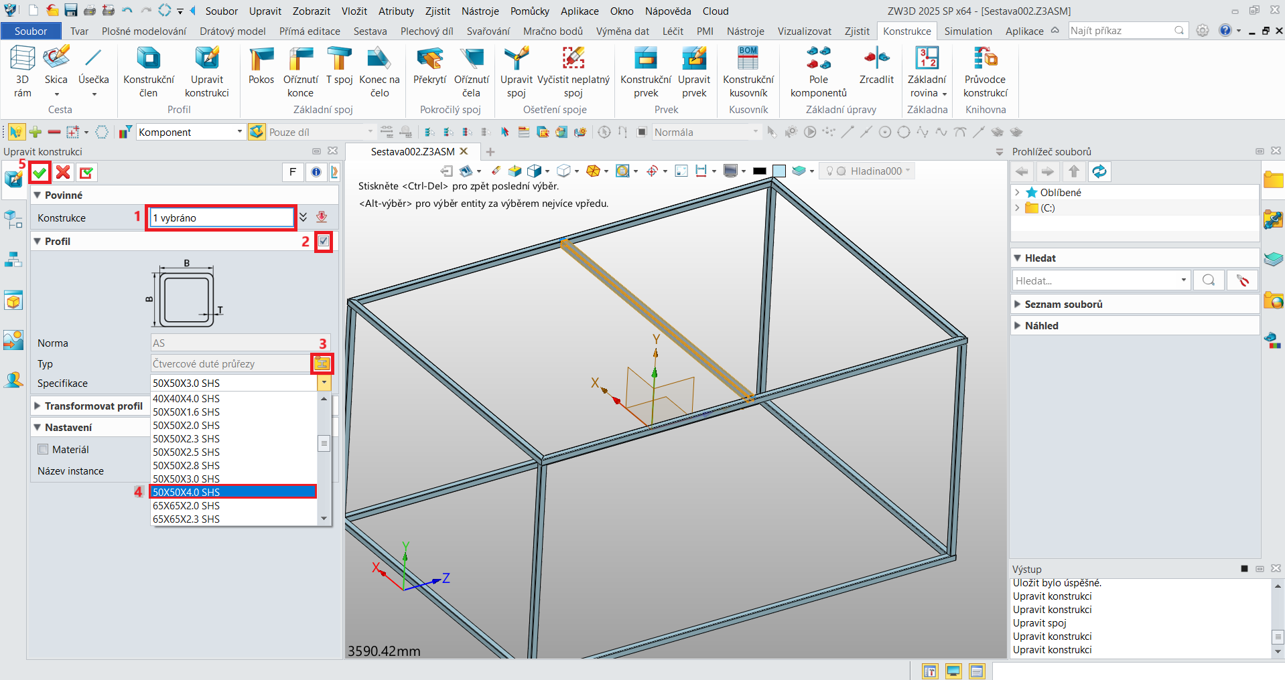The image size is (1285, 680).
Task: Refresh the file browser
Action: tap(1099, 171)
